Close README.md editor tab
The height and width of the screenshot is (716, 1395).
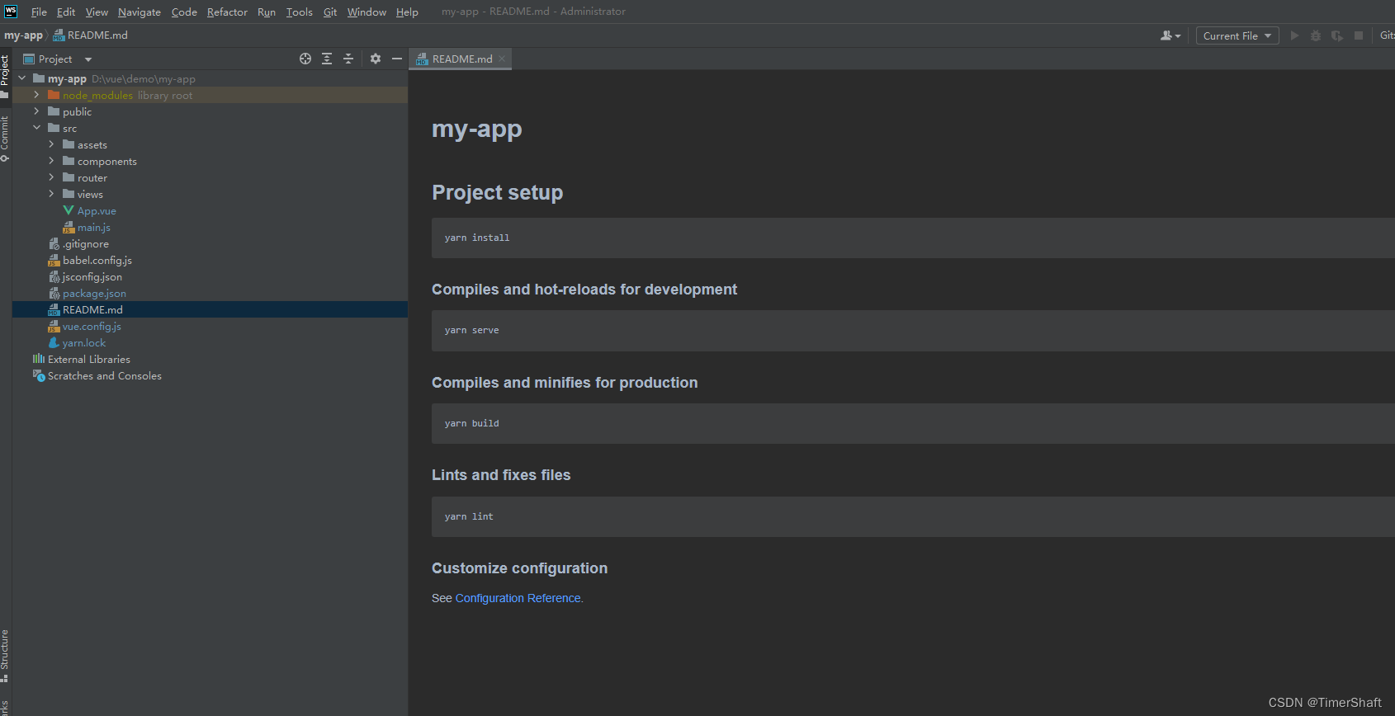tap(502, 59)
